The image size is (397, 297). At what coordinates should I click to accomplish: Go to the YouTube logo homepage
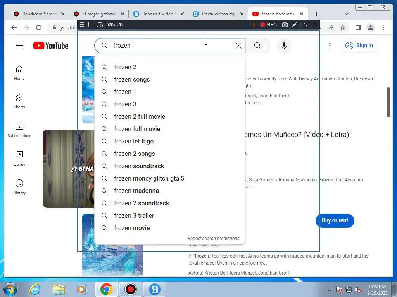pos(51,46)
